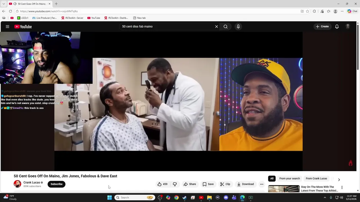This screenshot has height=202, width=360.
Task: Open the New tab bookmark
Action: (139, 18)
